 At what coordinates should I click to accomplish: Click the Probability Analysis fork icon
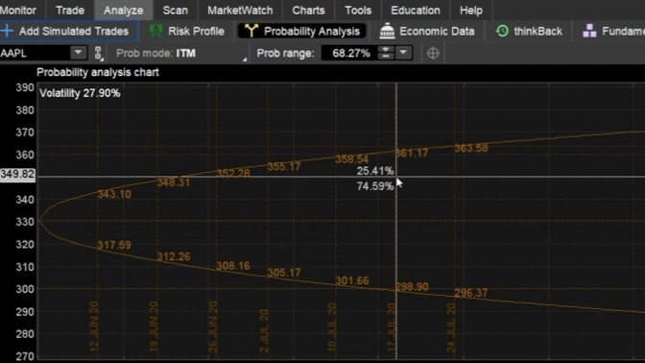pos(251,32)
